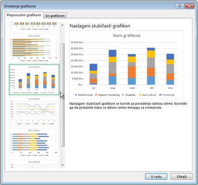Click the scroll down arrow in chart list

tap(62, 165)
